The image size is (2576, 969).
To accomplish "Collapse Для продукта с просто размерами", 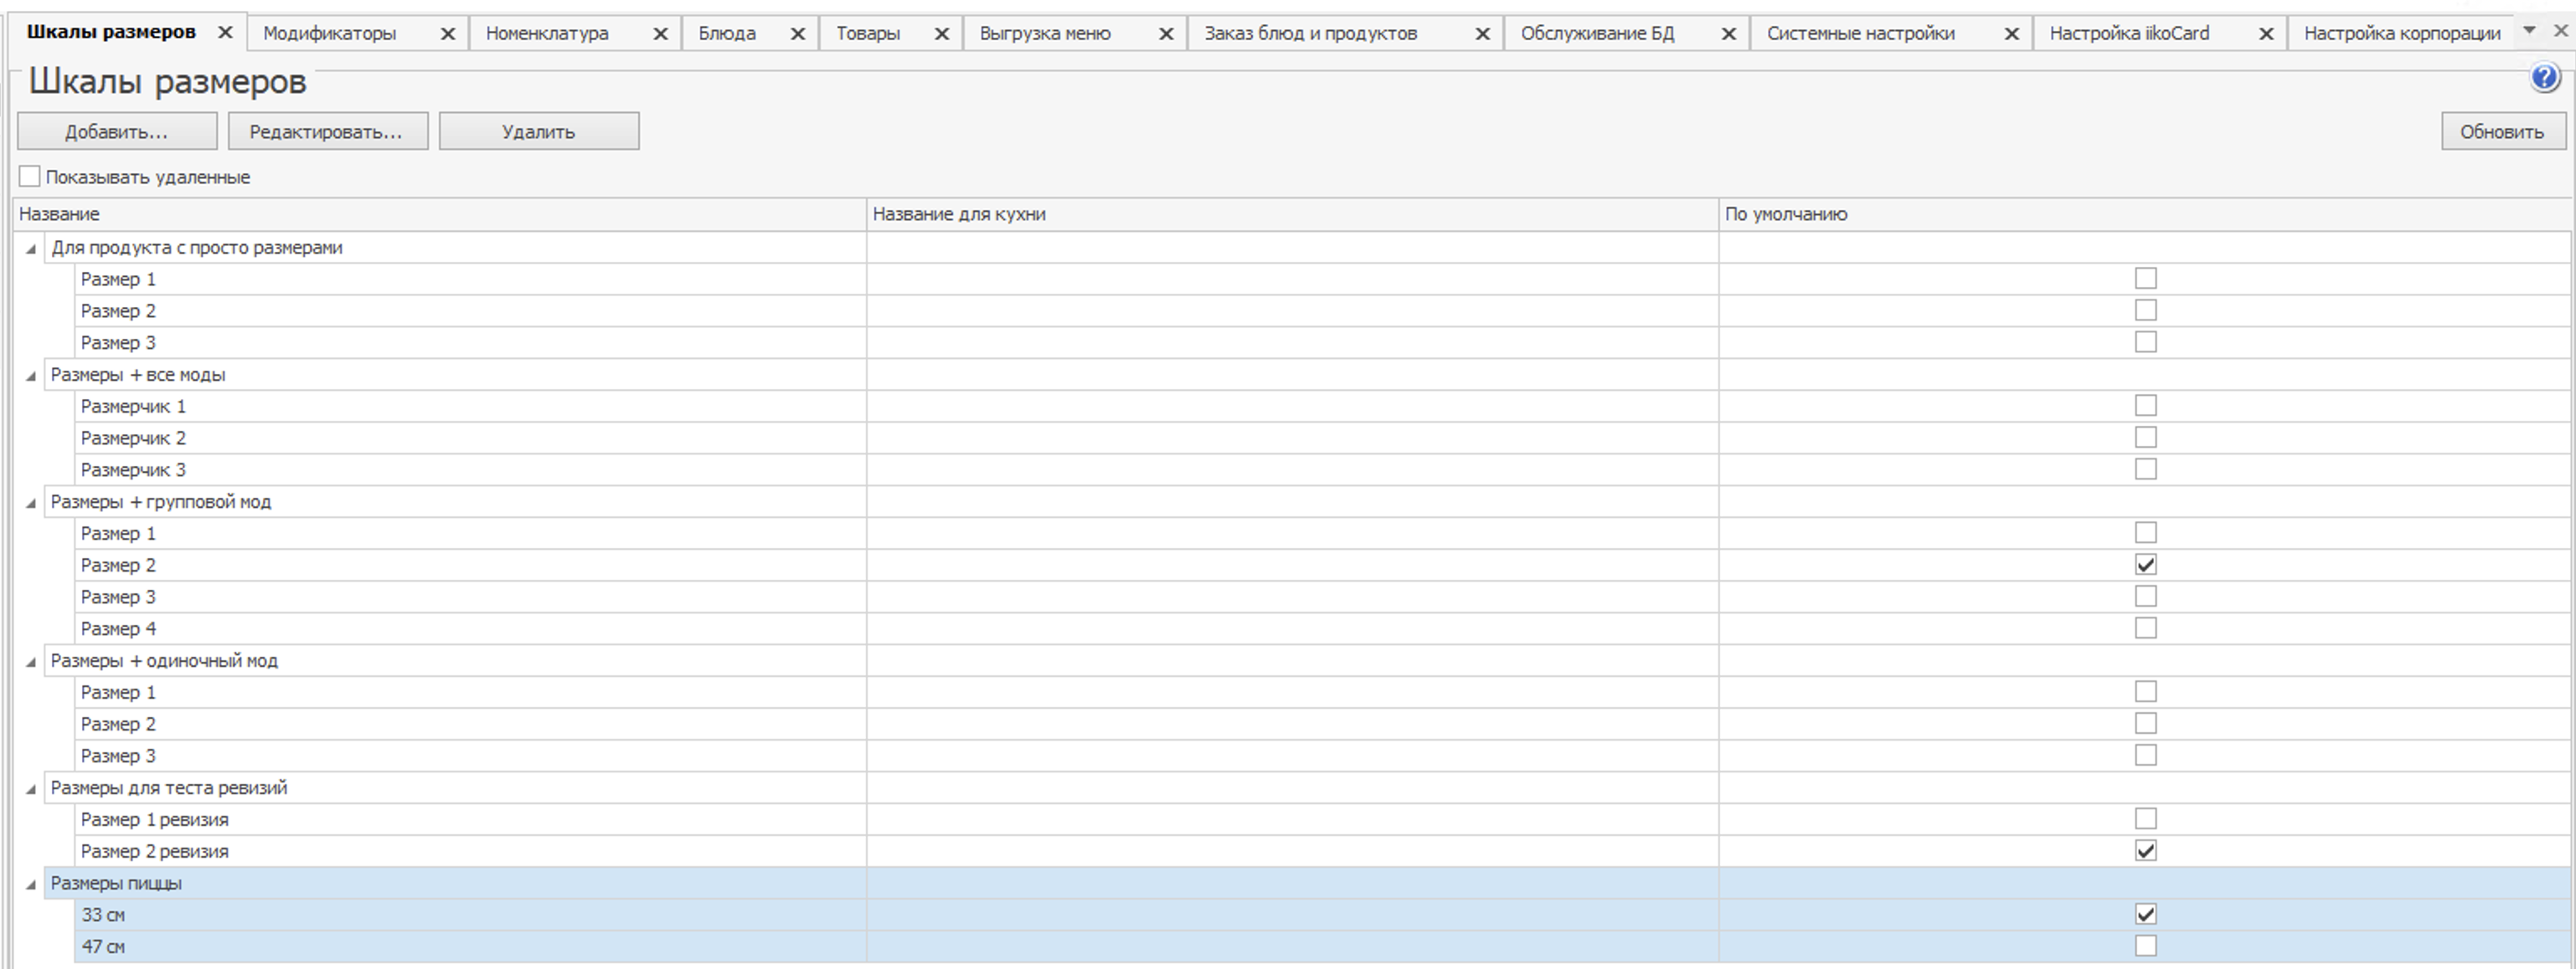I will tap(31, 249).
